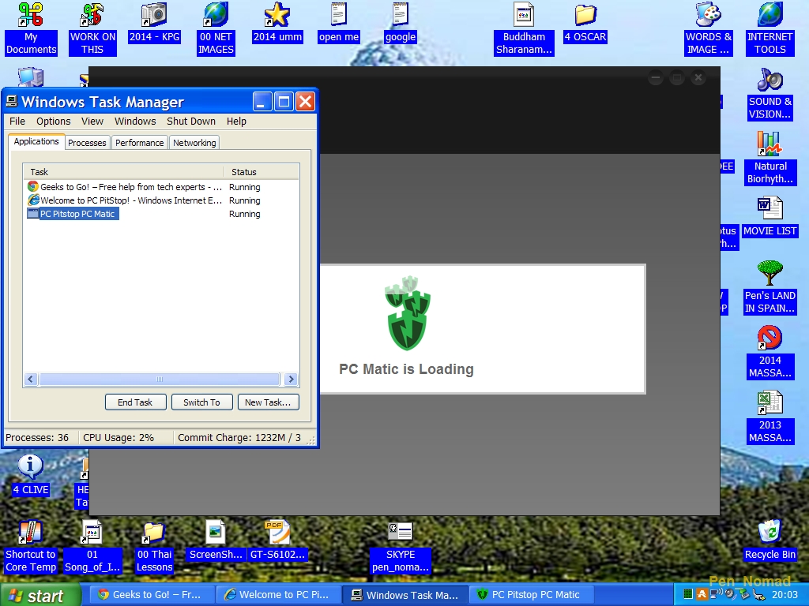
Task: Open the Shut Down menu in Task Manager
Action: tap(191, 121)
